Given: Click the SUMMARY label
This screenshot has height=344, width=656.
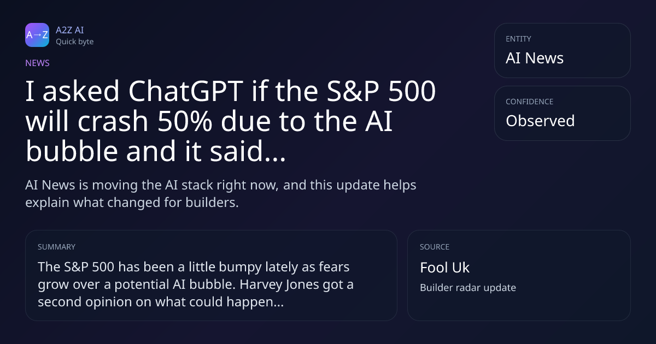Looking at the screenshot, I should [x=56, y=247].
